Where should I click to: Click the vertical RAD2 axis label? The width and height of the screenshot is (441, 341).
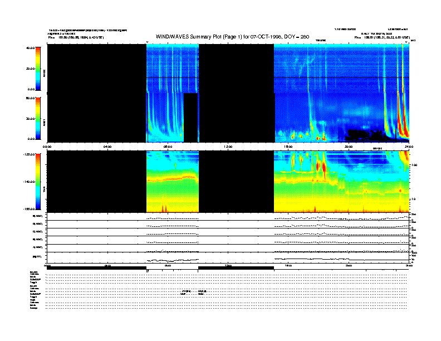click(x=45, y=74)
